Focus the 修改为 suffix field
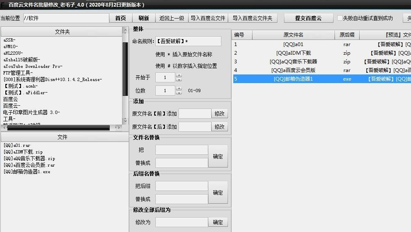Image resolution: width=411 pixels, height=232 pixels. point(182,222)
